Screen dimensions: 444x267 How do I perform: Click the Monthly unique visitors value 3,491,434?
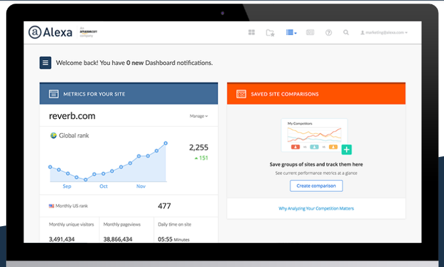click(62, 239)
